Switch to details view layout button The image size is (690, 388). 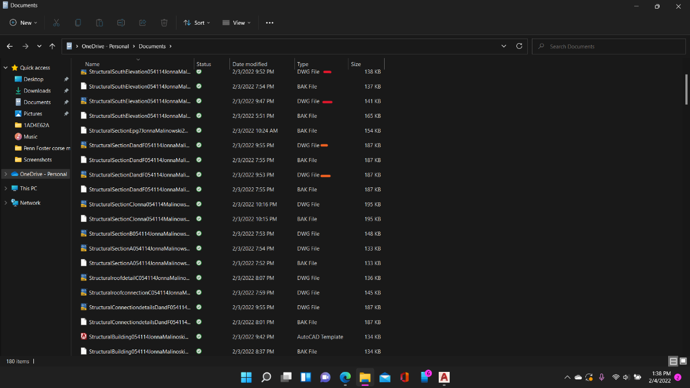tap(673, 361)
